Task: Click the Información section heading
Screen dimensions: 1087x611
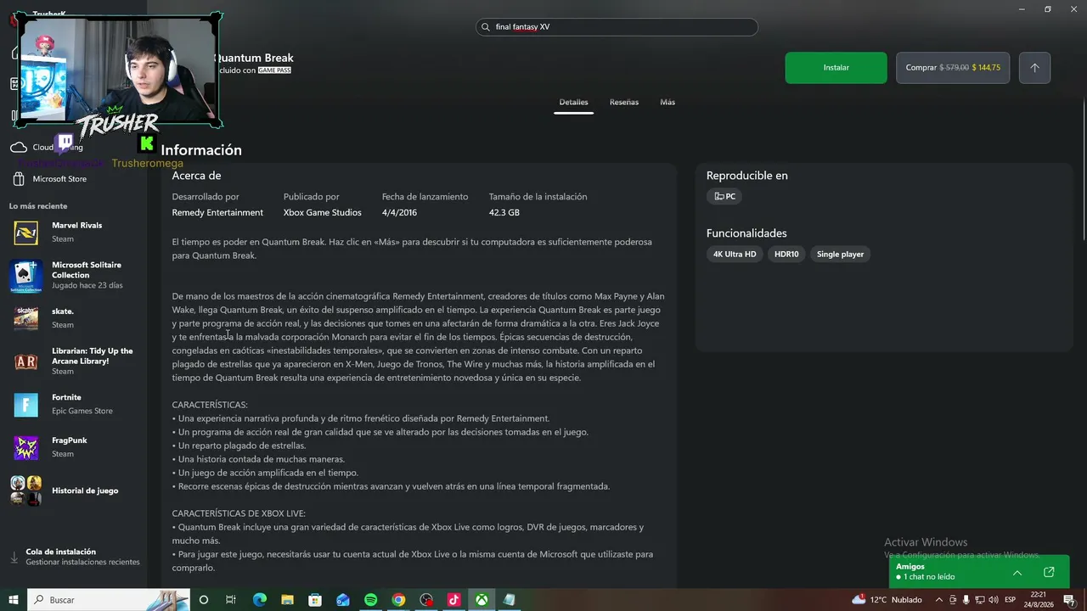Action: click(x=201, y=150)
